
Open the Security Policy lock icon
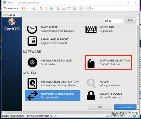point(91,95)
